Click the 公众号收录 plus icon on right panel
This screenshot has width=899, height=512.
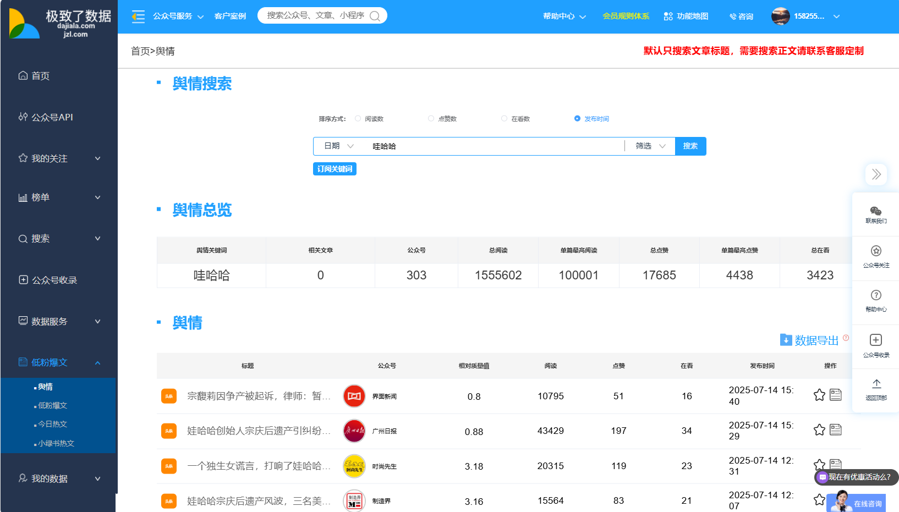pyautogui.click(x=876, y=340)
